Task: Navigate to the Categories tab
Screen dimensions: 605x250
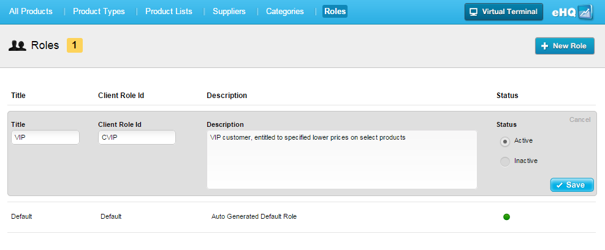Action: tap(284, 12)
